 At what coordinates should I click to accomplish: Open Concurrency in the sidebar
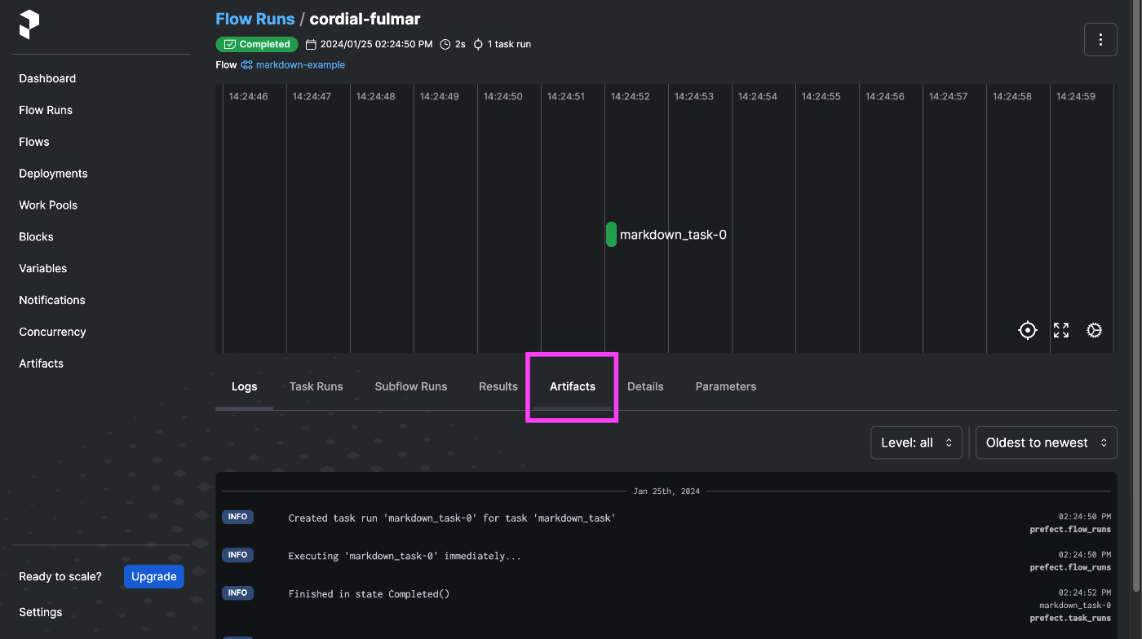(x=52, y=333)
